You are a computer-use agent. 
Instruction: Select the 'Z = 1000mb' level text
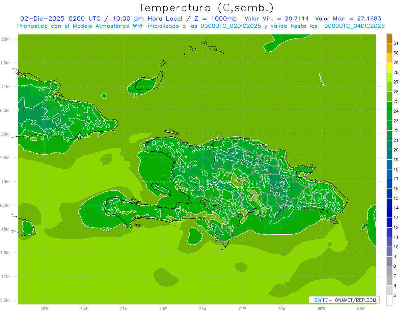click(x=216, y=19)
